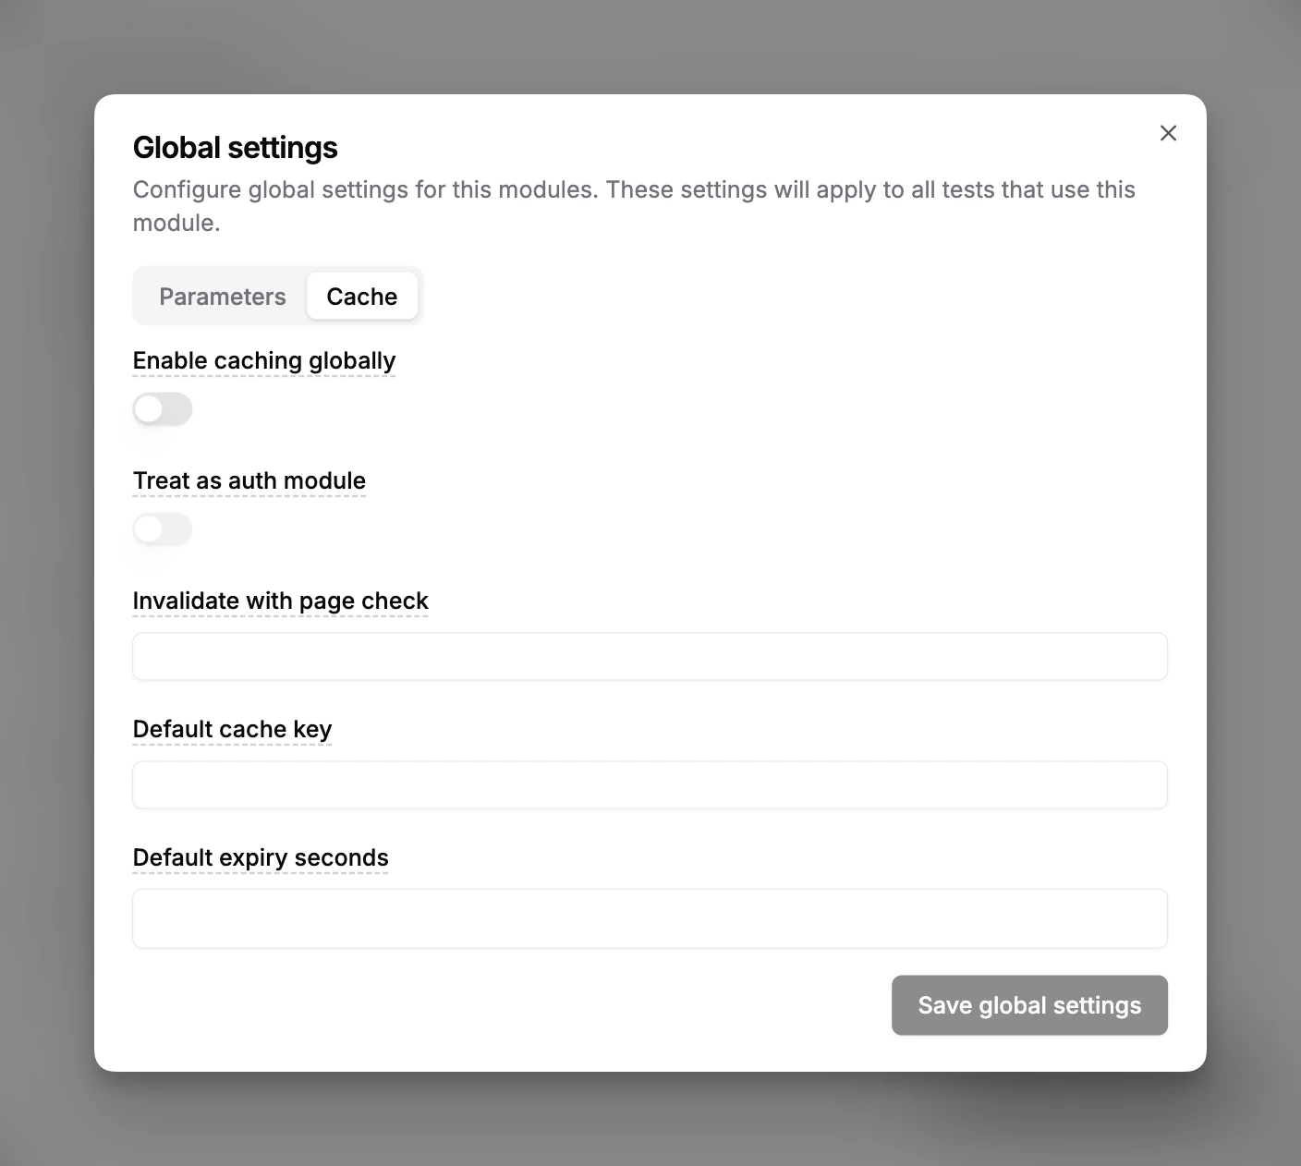Focus the Invalidate with page check input field

point(650,656)
